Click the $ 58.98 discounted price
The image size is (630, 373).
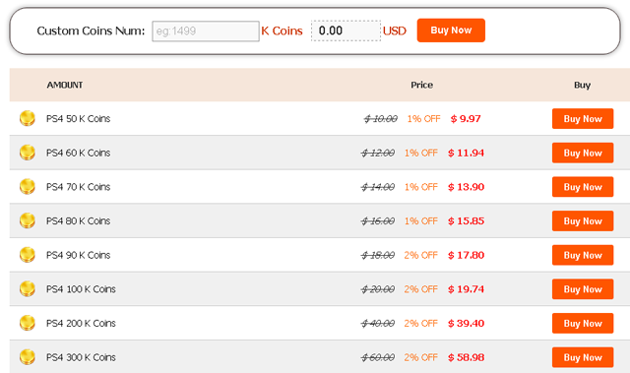[x=466, y=357]
